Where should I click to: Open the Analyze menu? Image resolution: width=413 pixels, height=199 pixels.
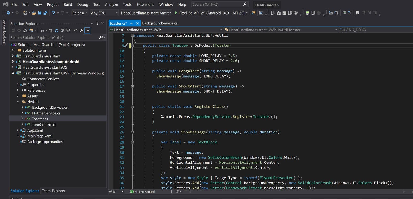[x=111, y=4]
